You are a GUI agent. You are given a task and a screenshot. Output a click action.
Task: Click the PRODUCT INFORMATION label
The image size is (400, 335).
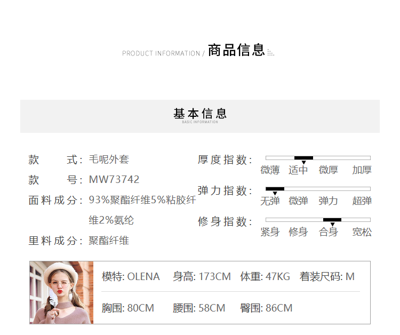161,53
